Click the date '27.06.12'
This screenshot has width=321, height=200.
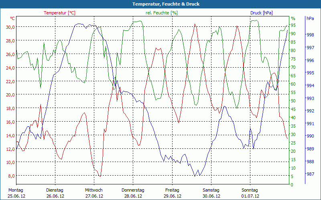[x=94, y=196]
